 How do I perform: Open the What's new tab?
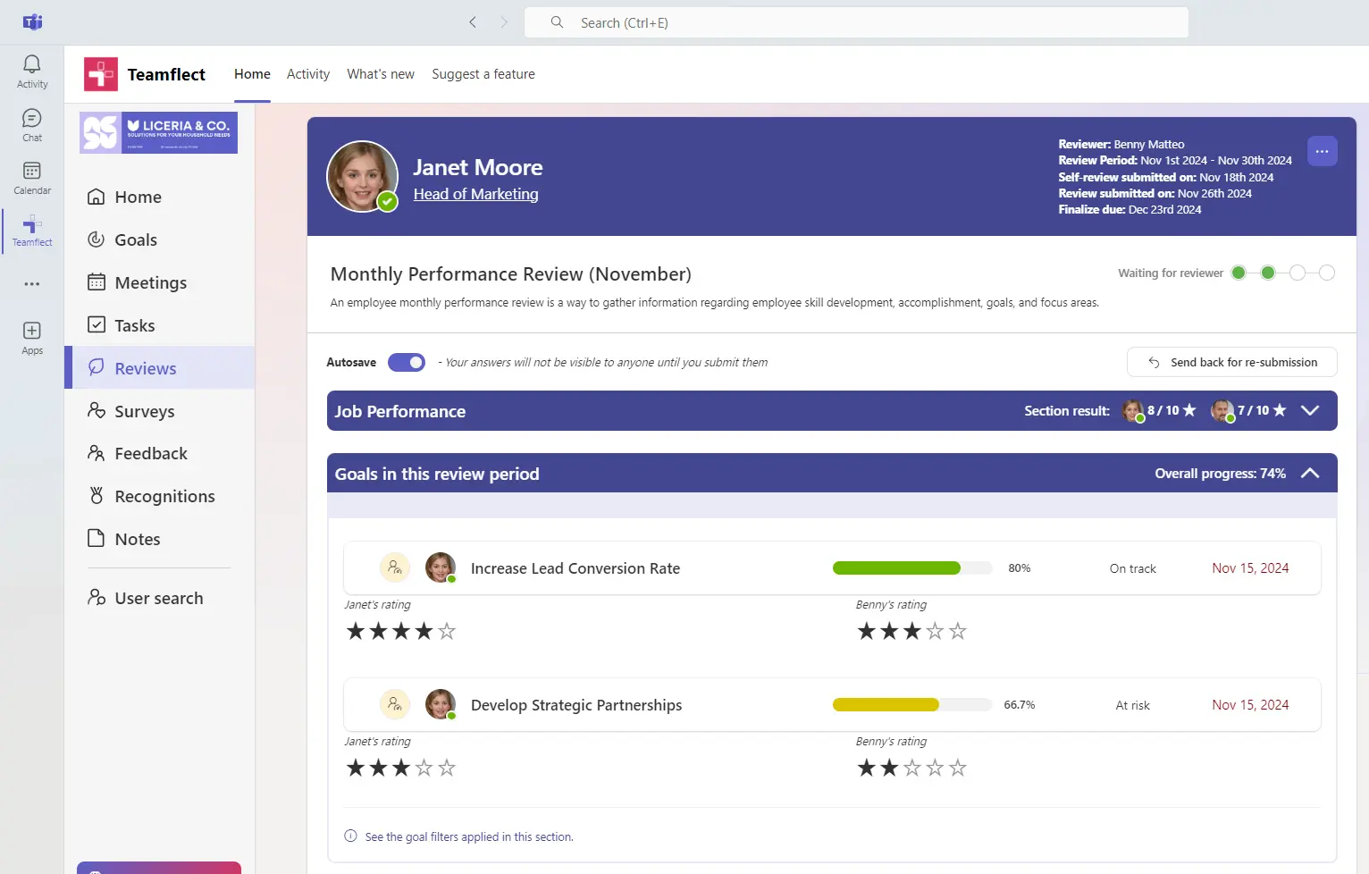tap(381, 74)
